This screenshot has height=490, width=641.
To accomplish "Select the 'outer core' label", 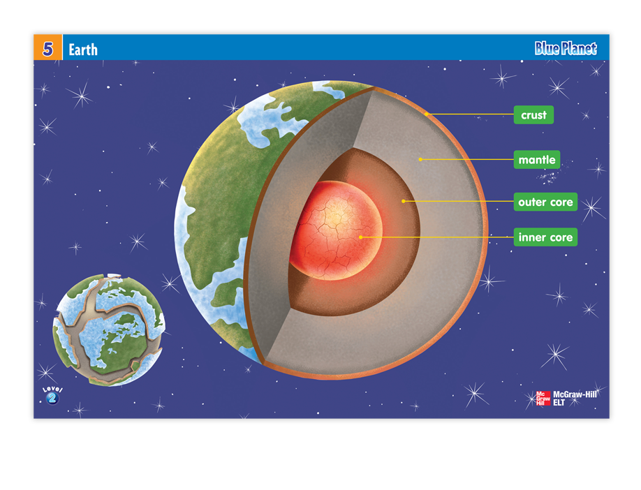I will tap(545, 202).
